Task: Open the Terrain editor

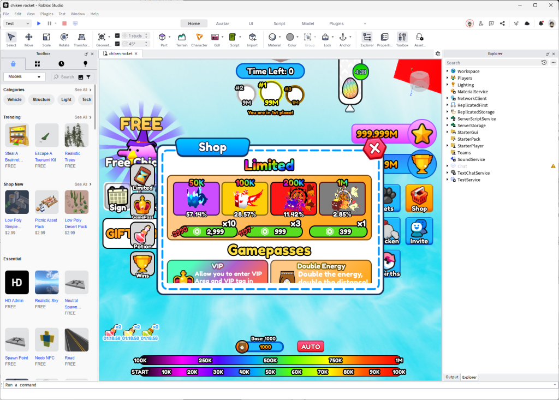Action: (182, 37)
